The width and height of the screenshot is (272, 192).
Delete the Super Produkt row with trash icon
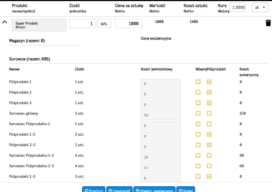click(268, 23)
